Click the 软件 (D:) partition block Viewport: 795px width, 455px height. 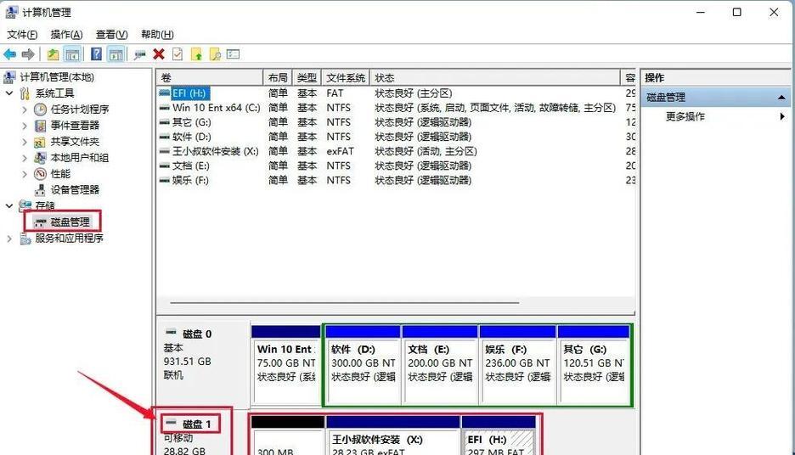tap(363, 366)
